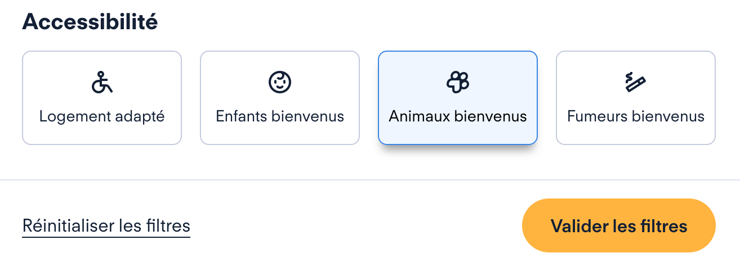740x262 pixels.
Task: Select the children welcome option card
Action: click(x=280, y=98)
